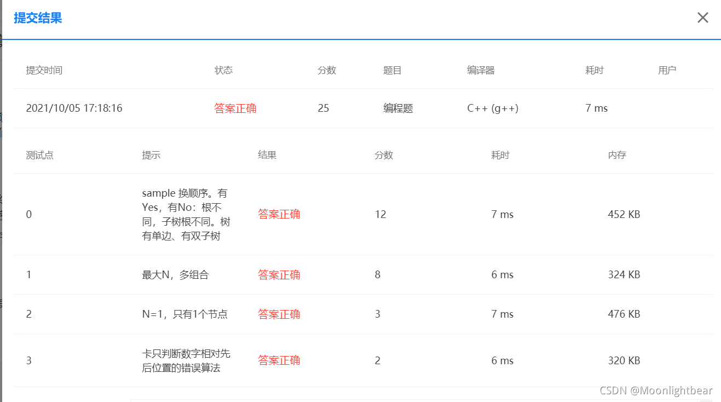
Task: Click the hint N=1，只有1个节点
Action: (185, 314)
